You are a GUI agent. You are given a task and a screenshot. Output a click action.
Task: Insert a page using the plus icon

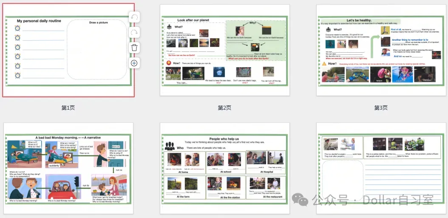pyautogui.click(x=134, y=63)
